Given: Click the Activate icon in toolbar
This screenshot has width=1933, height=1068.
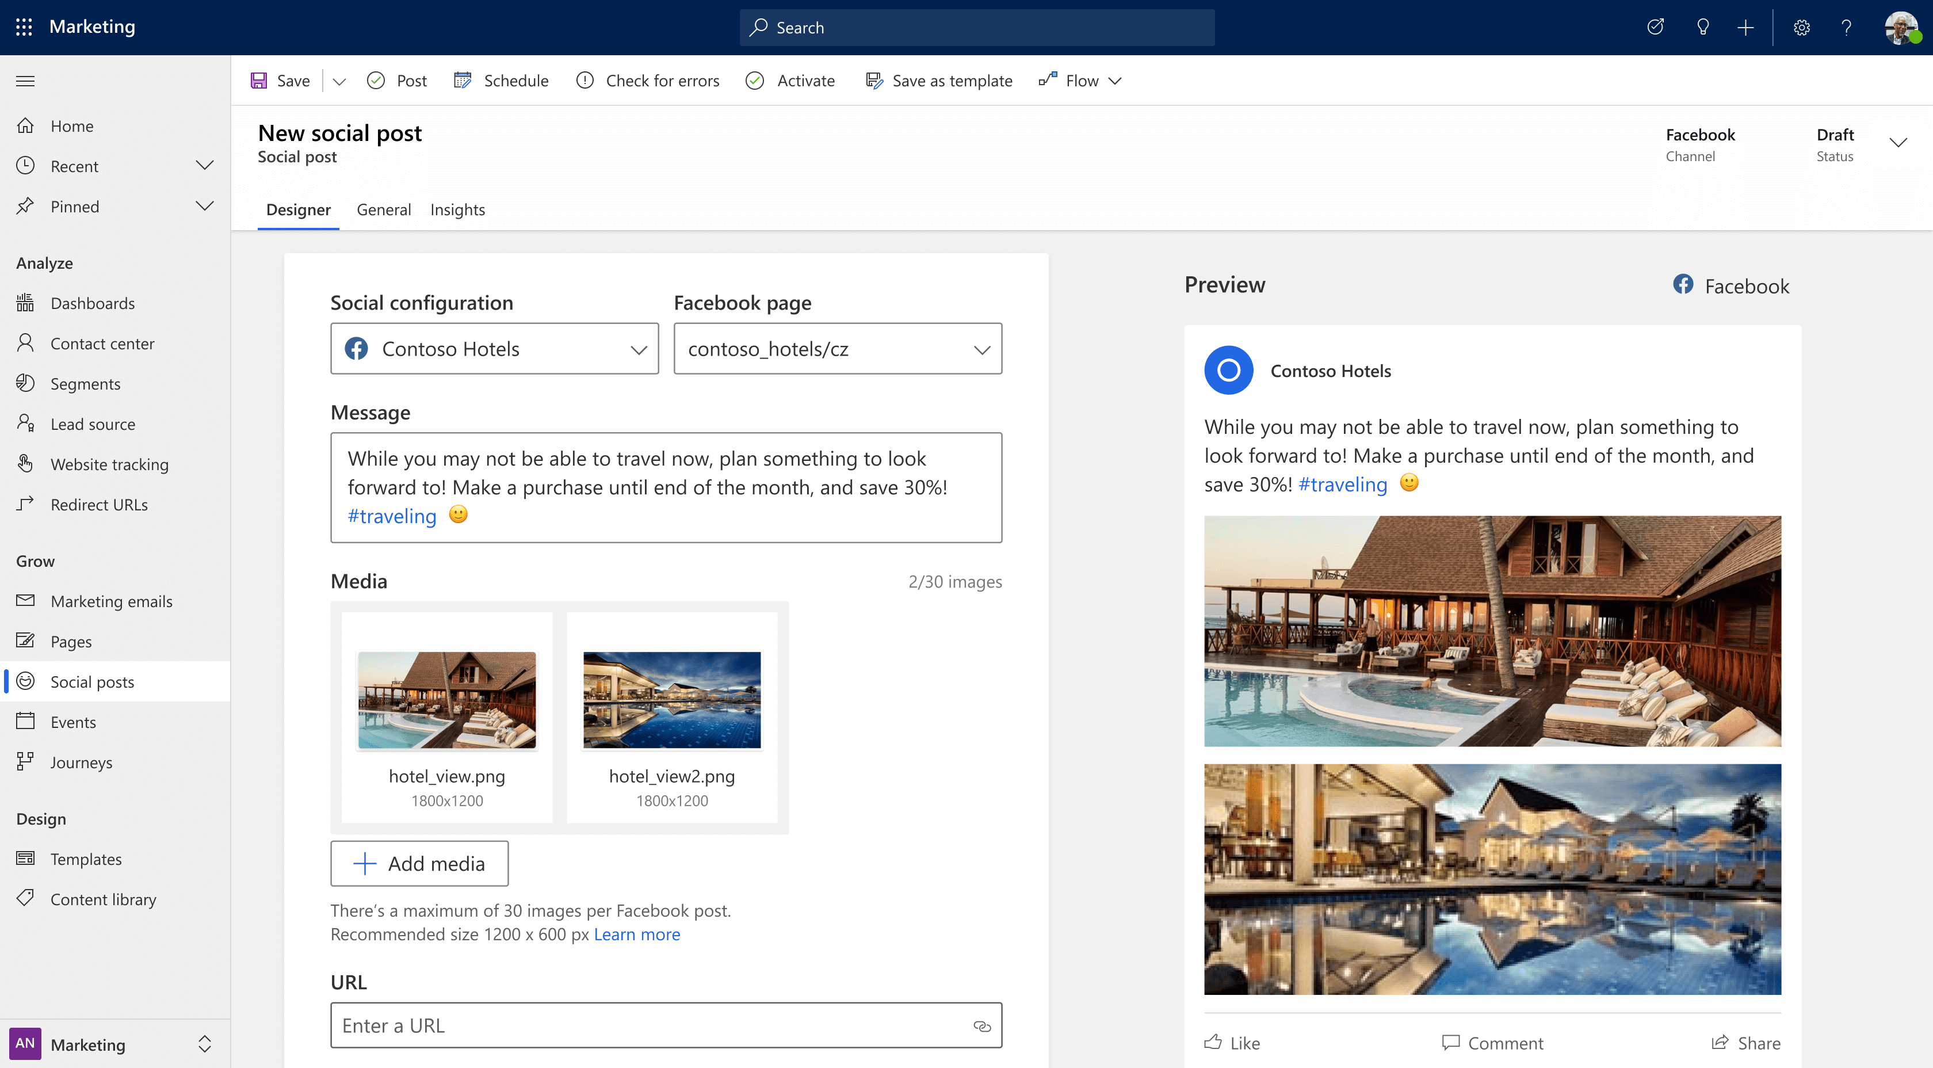Looking at the screenshot, I should [756, 80].
